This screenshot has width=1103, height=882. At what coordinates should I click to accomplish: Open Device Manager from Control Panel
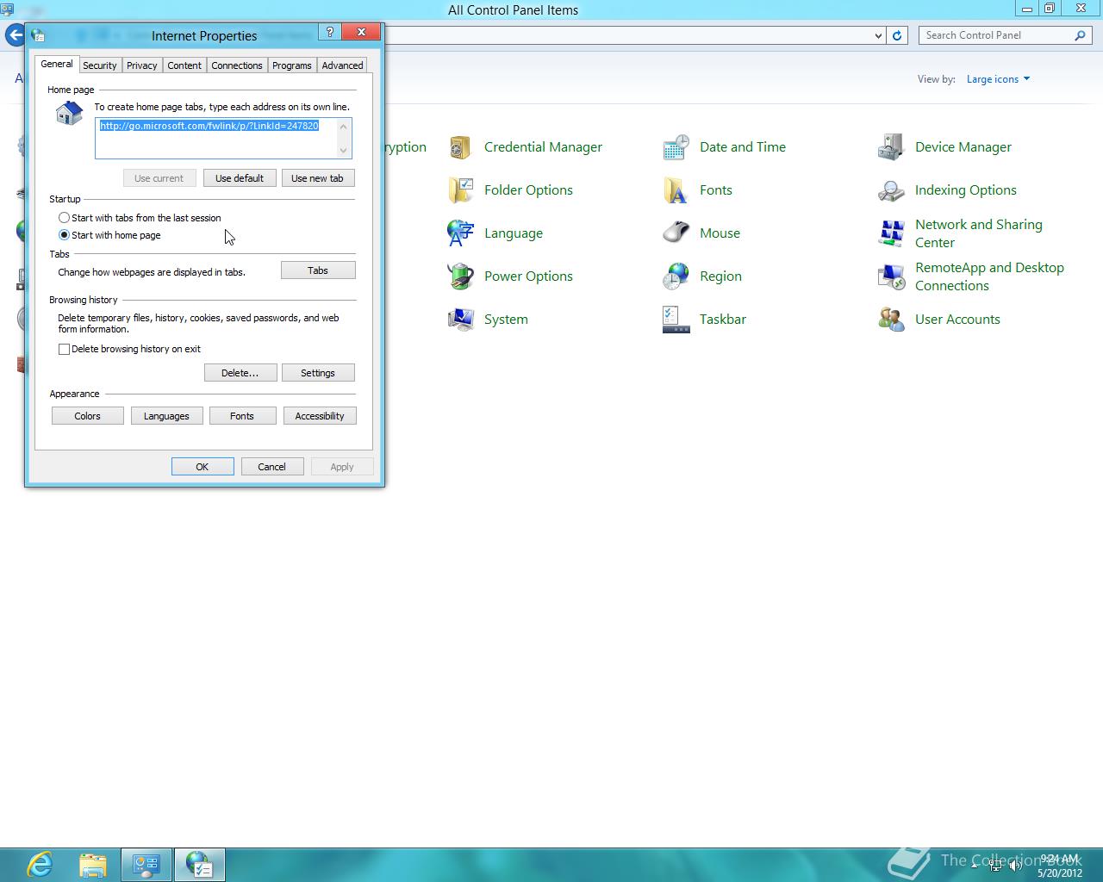(963, 146)
